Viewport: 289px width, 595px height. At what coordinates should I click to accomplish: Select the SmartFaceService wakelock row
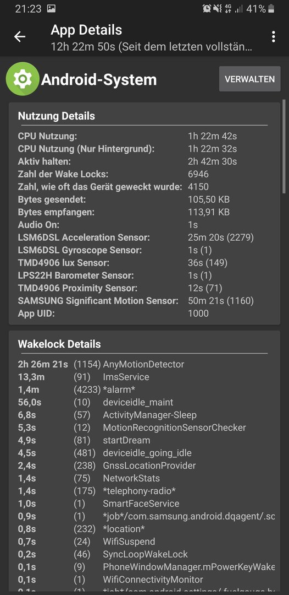pyautogui.click(x=143, y=504)
